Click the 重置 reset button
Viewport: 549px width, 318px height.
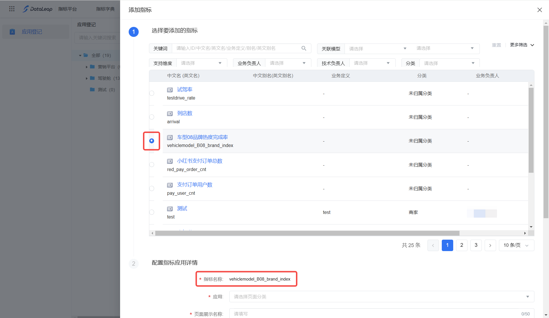pyautogui.click(x=496, y=45)
